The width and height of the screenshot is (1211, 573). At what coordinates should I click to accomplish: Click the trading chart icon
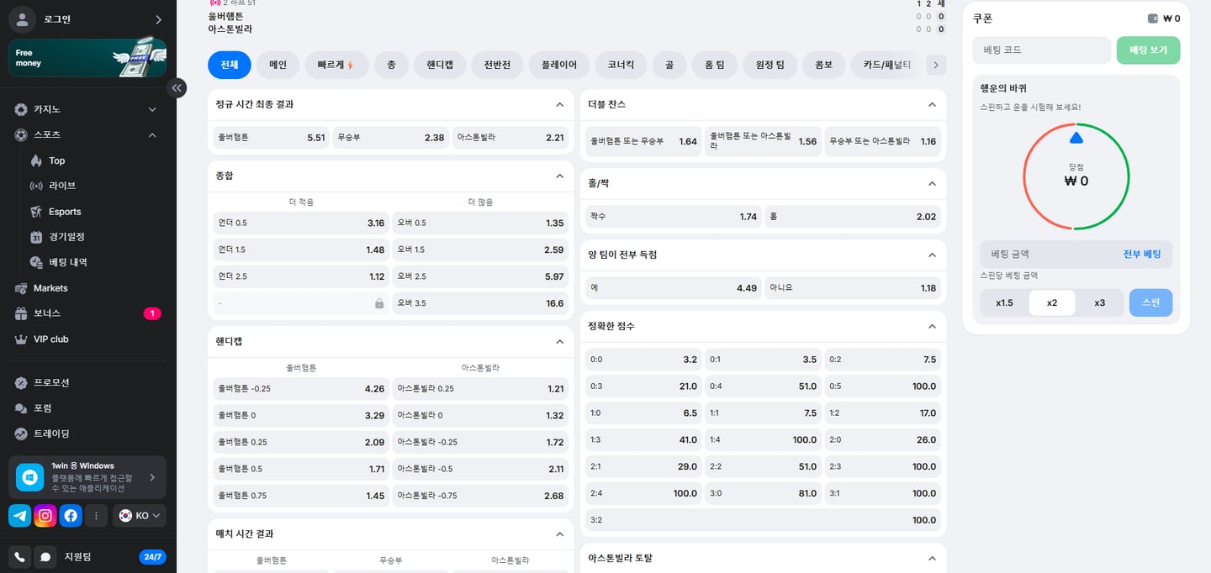pos(21,434)
